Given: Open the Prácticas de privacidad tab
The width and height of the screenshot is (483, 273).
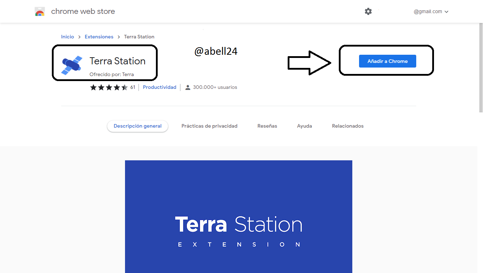Looking at the screenshot, I should click(x=210, y=126).
